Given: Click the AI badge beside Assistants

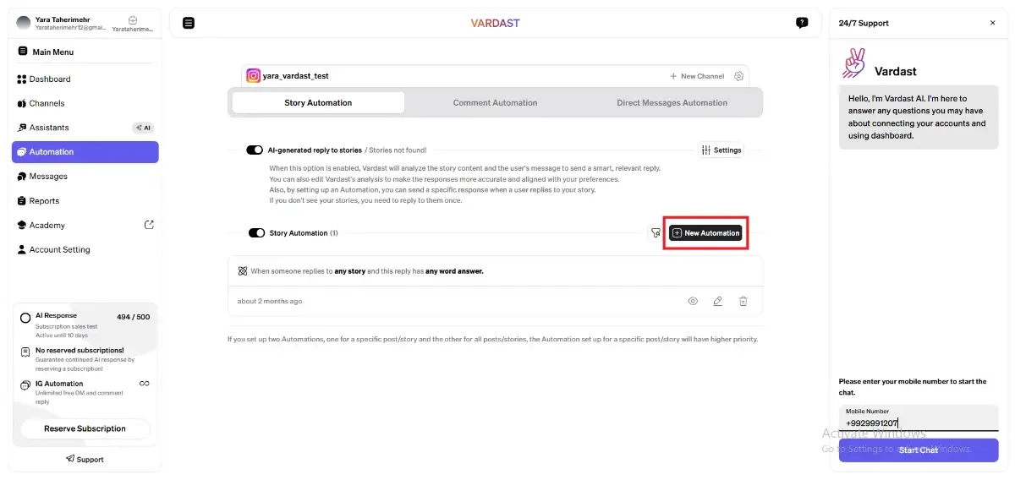Looking at the screenshot, I should (143, 128).
